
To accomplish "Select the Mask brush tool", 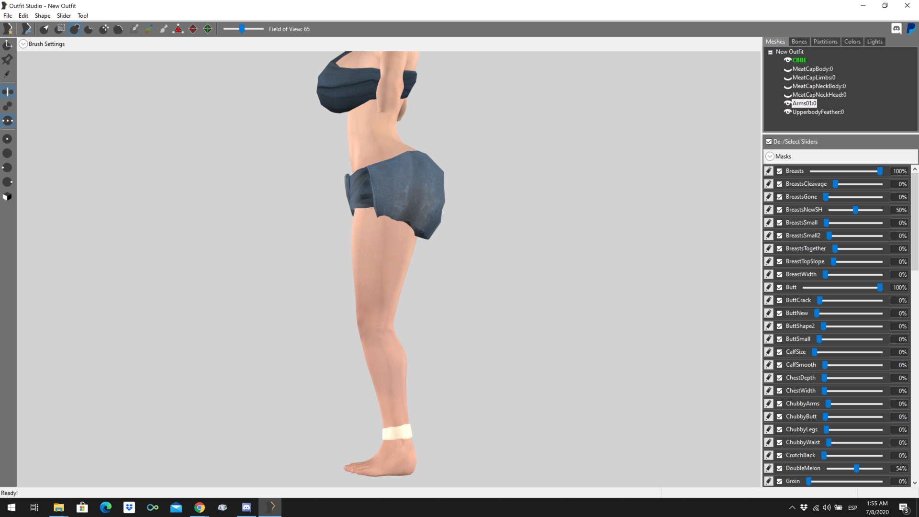I will pos(59,29).
